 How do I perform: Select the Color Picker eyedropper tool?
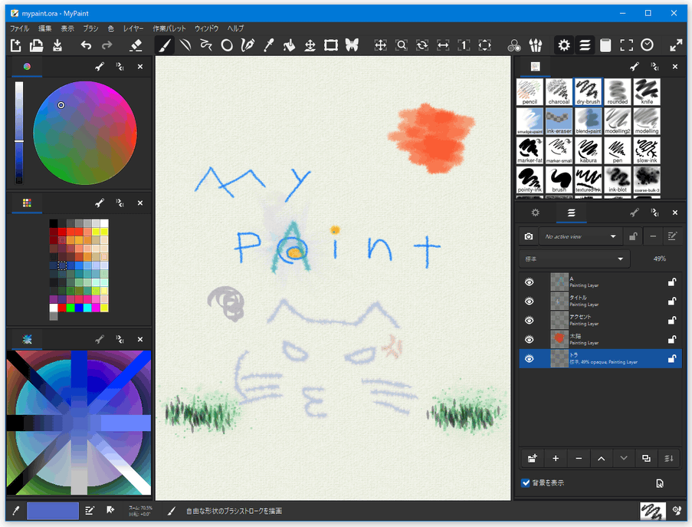click(x=269, y=45)
